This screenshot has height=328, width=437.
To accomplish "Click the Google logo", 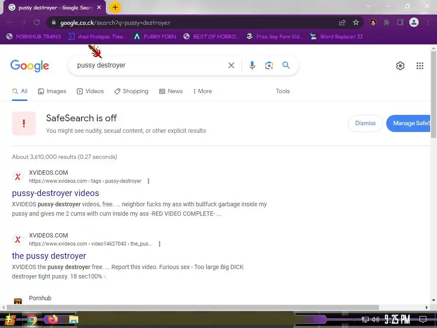I will (x=30, y=66).
